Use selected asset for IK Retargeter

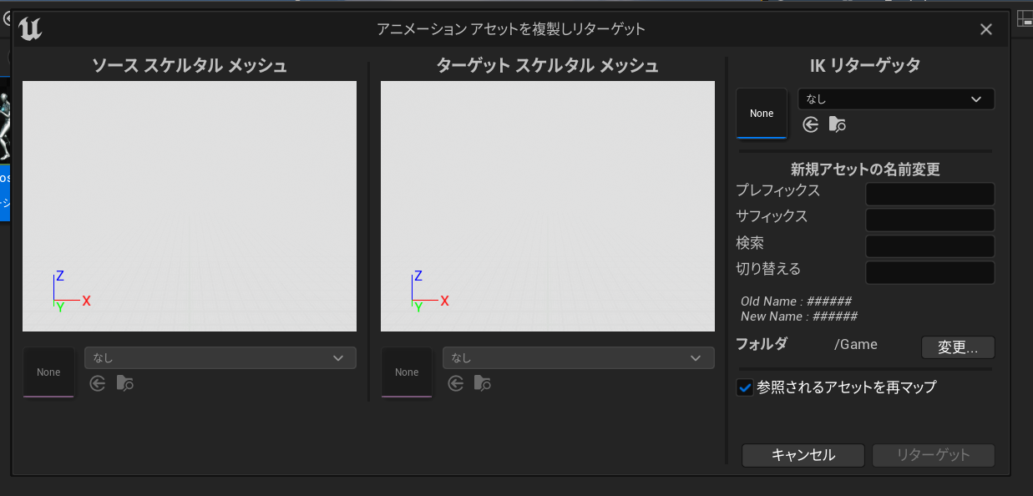point(810,124)
